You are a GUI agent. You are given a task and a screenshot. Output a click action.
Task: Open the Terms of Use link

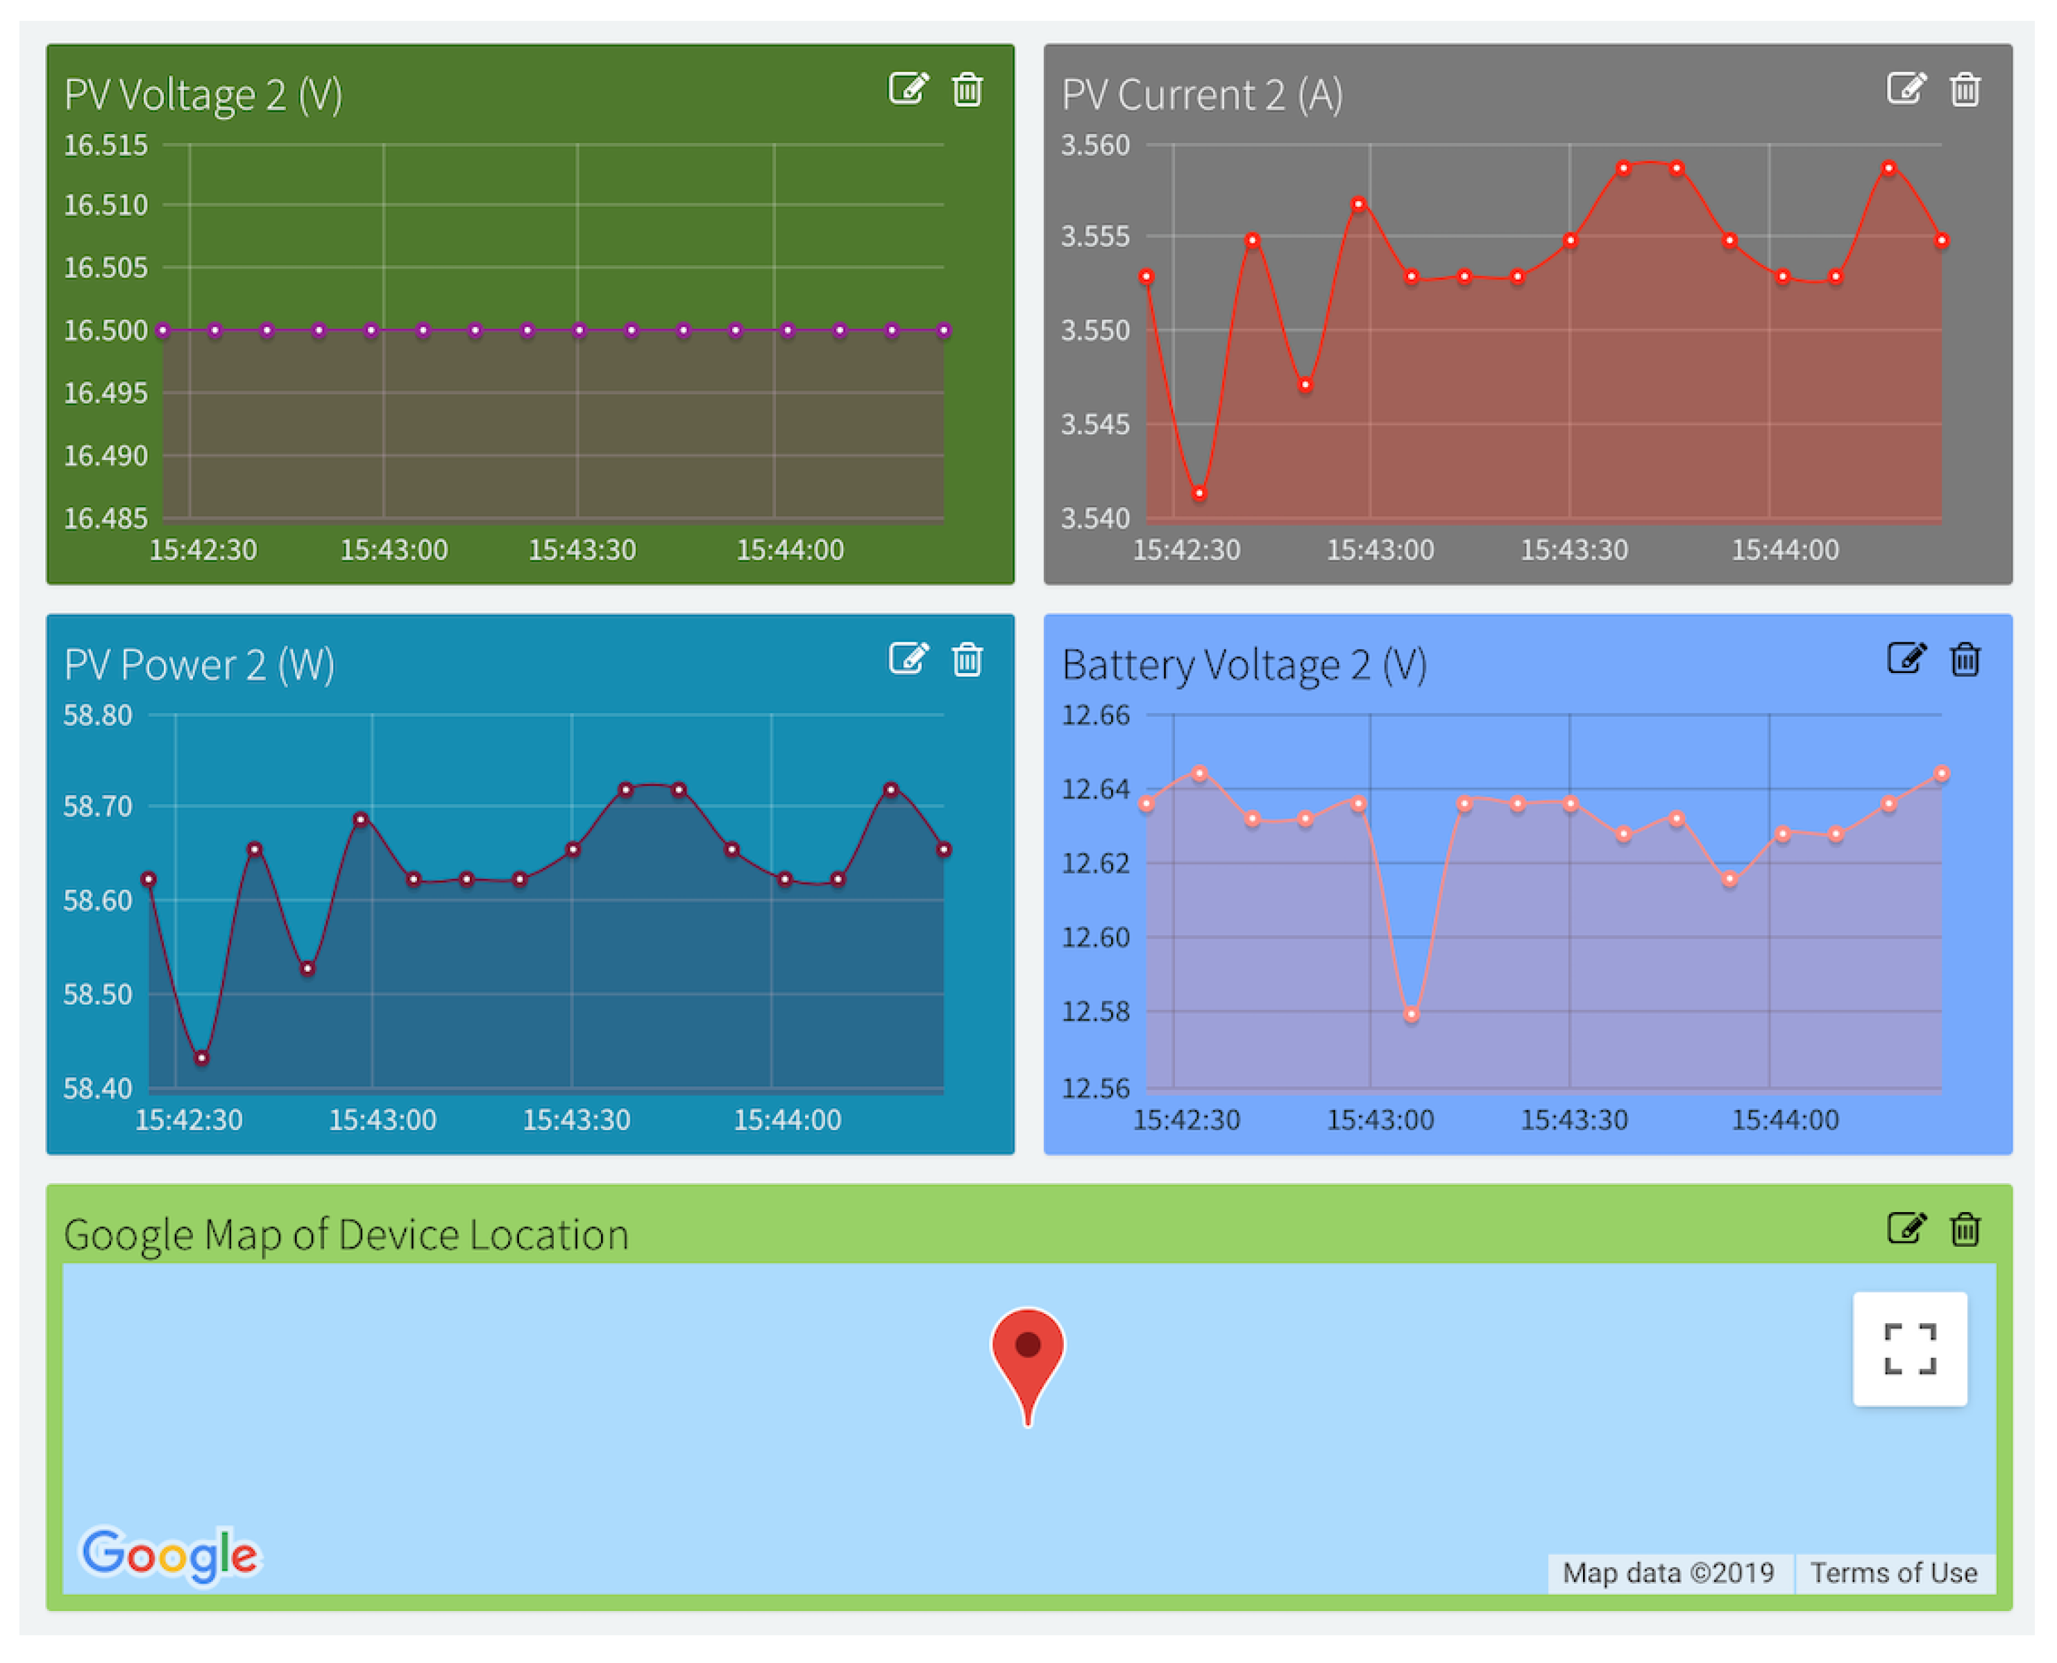coord(1893,1573)
